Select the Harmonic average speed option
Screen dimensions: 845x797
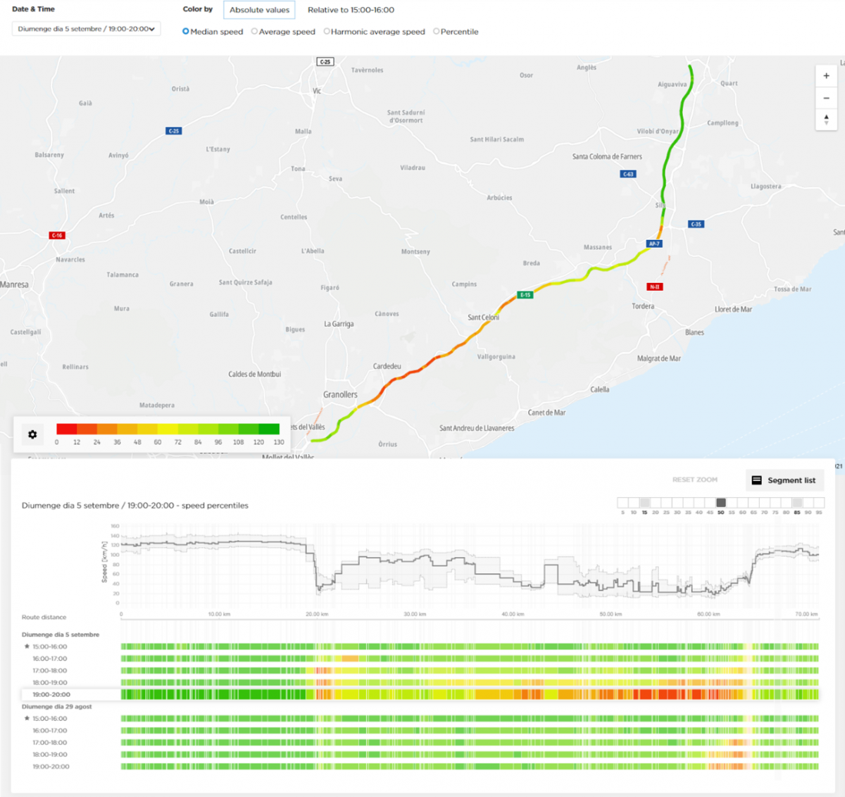(326, 32)
